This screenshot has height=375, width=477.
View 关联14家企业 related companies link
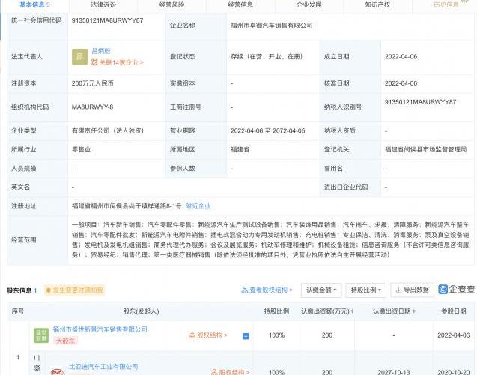click(x=118, y=62)
